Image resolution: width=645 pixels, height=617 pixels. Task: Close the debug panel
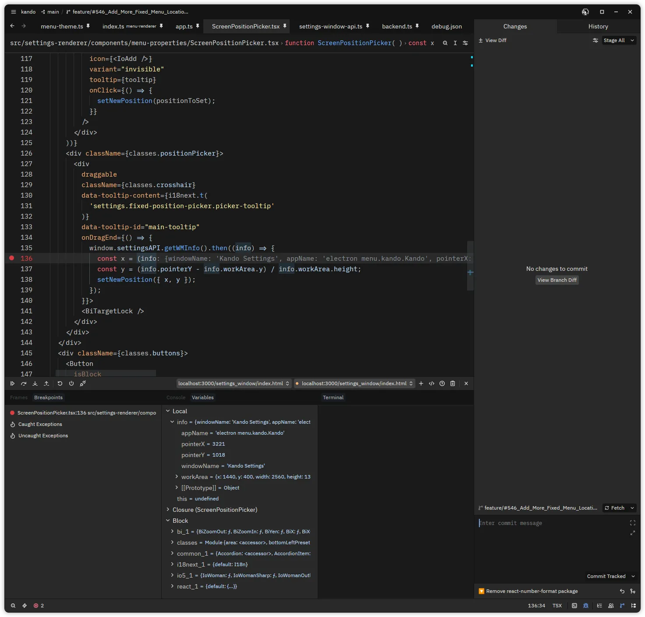tap(466, 383)
